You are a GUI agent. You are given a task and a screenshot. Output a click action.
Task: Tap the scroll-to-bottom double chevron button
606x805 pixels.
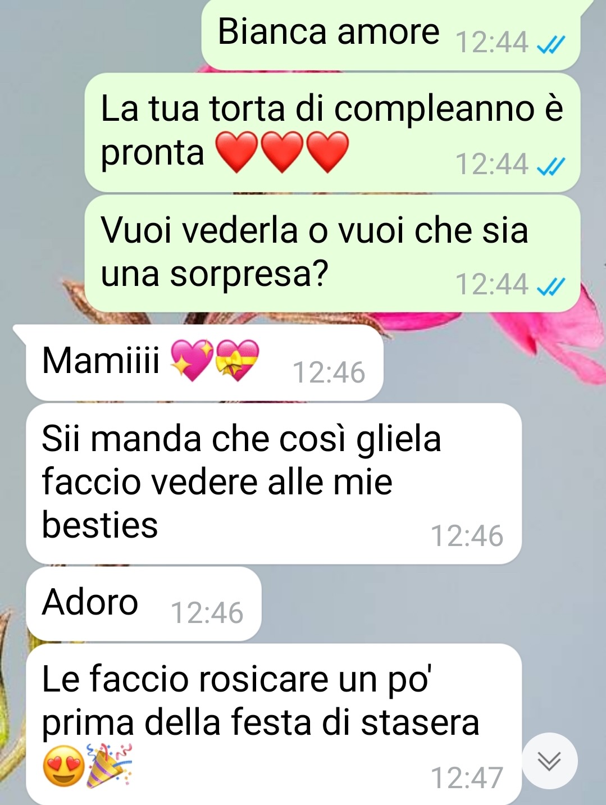pos(549,761)
